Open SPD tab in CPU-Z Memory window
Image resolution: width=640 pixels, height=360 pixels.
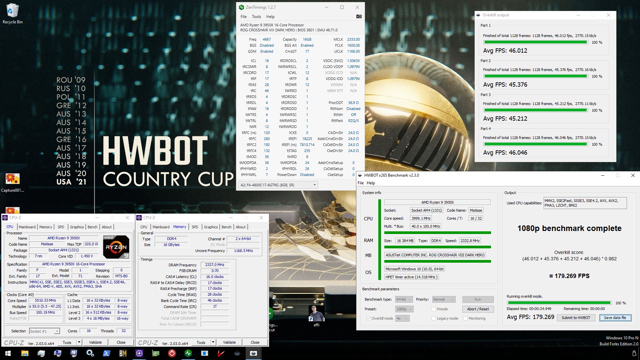(195, 227)
